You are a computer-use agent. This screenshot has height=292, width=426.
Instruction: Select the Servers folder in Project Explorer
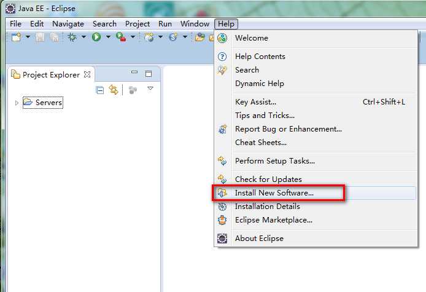(43, 102)
